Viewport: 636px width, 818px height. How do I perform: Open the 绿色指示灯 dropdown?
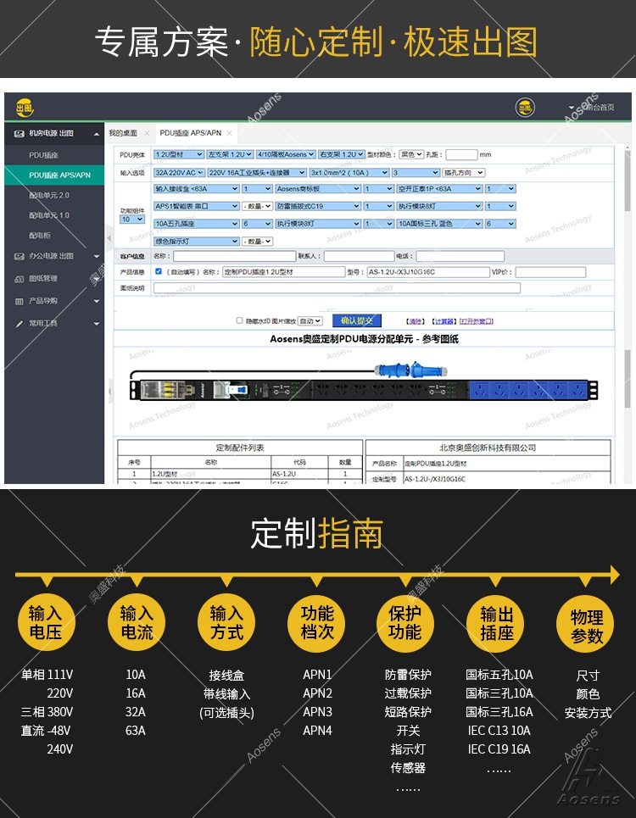pos(196,241)
